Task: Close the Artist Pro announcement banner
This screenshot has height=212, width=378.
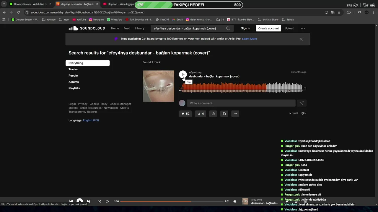Action: [301, 39]
